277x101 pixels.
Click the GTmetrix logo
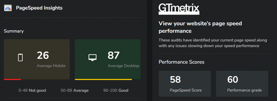(179, 9)
